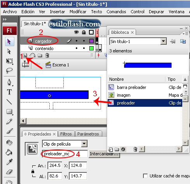Viewport: 190px width, 184px height.
Task: Select the Lasso tool
Action: pos(9,71)
